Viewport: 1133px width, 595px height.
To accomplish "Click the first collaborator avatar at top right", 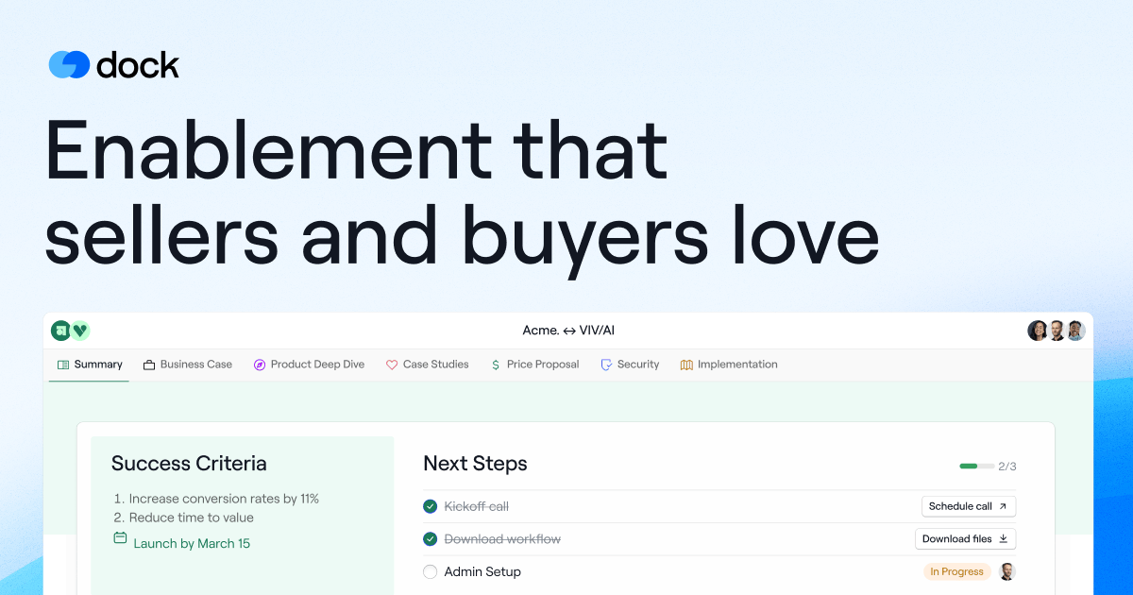I will coord(1038,331).
